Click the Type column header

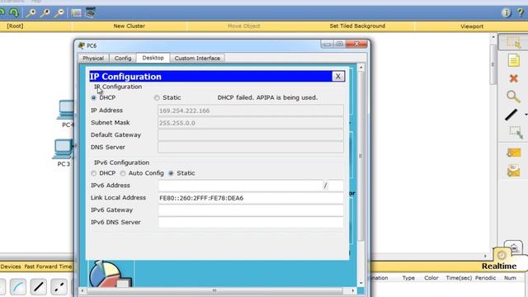(x=408, y=278)
